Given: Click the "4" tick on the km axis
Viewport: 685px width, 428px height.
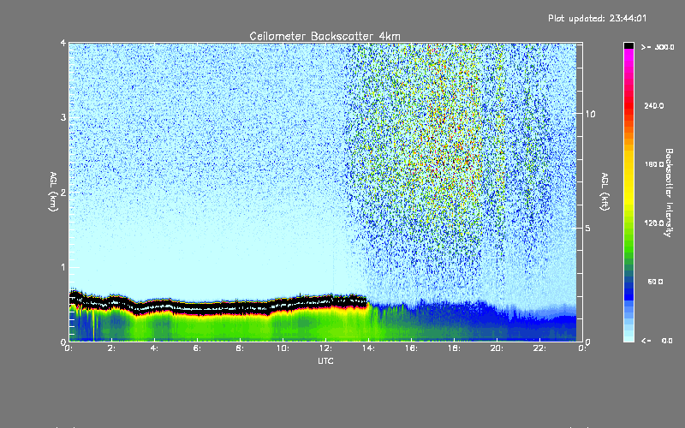Looking at the screenshot, I should (x=63, y=44).
